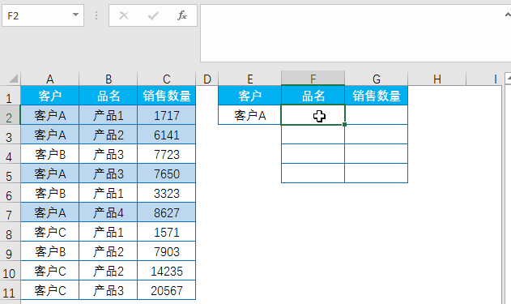Select cell with value 14235
Image resolution: width=511 pixels, height=304 pixels.
[167, 271]
